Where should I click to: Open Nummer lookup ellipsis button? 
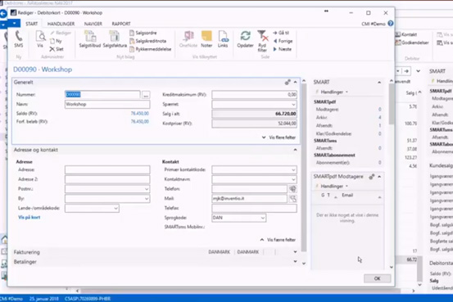(x=146, y=95)
